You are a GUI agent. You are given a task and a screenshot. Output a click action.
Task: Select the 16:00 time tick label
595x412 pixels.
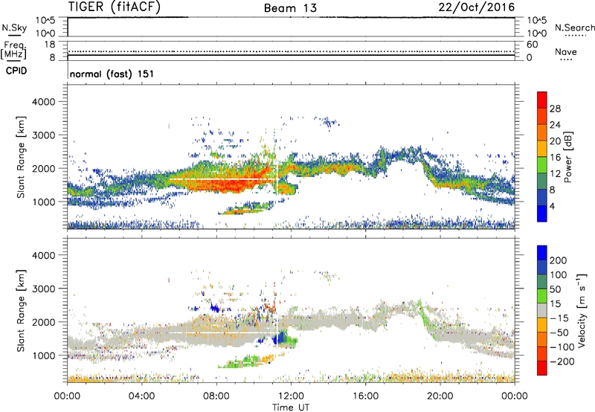click(366, 396)
